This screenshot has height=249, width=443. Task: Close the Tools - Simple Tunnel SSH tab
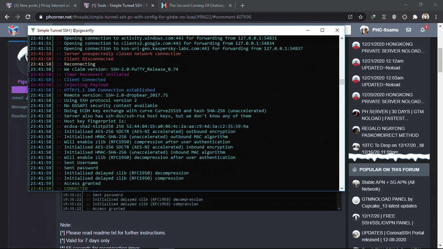pos(153,6)
